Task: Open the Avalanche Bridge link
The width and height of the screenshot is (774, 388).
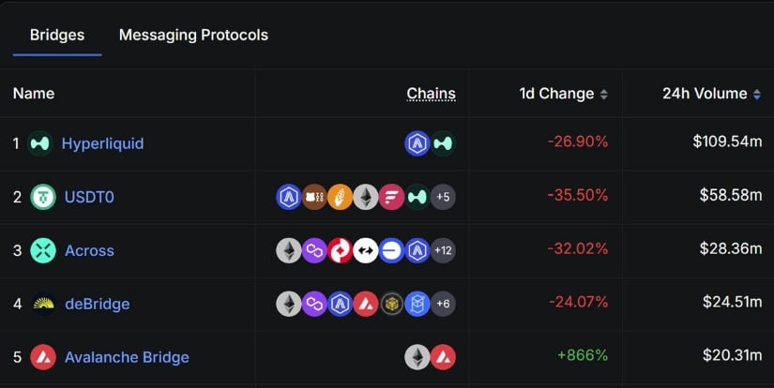Action: [x=127, y=357]
